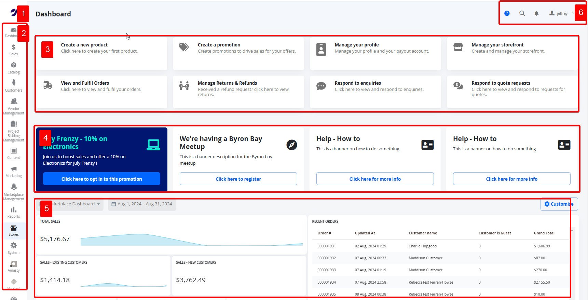The image size is (588, 300).
Task: Click here to register button
Action: pyautogui.click(x=238, y=179)
